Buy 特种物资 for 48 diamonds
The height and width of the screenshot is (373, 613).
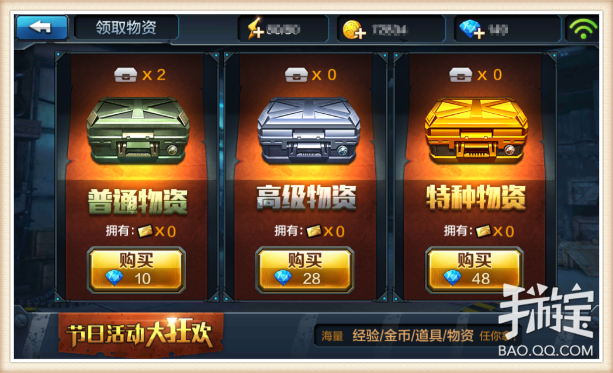[474, 270]
